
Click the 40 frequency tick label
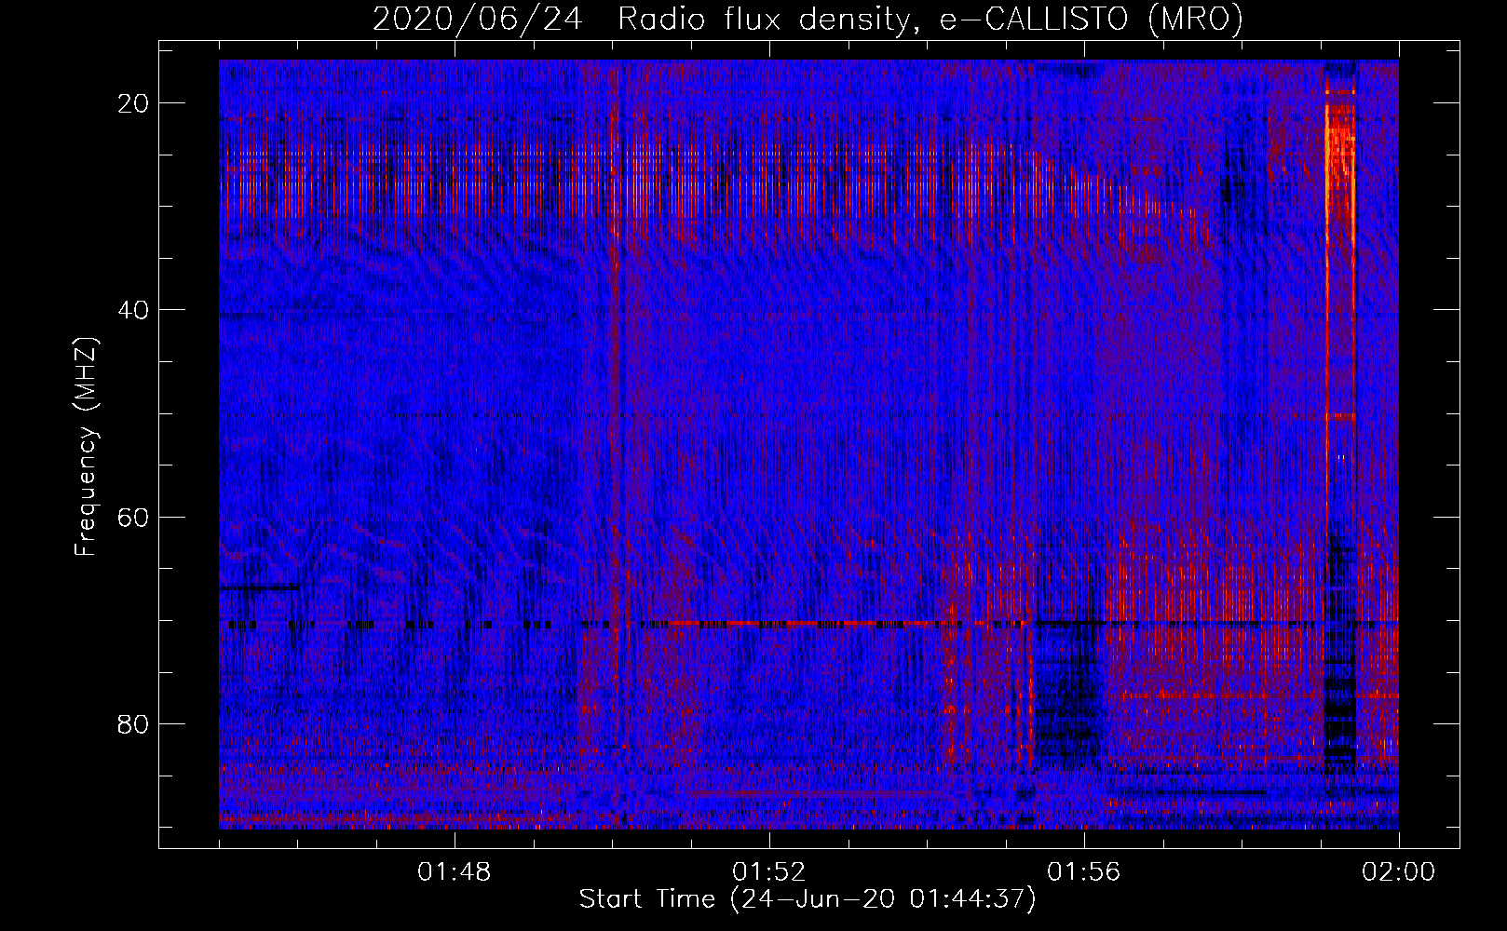click(x=133, y=310)
